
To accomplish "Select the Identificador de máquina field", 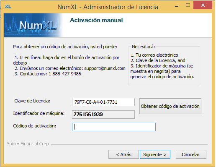I will coord(103,115).
